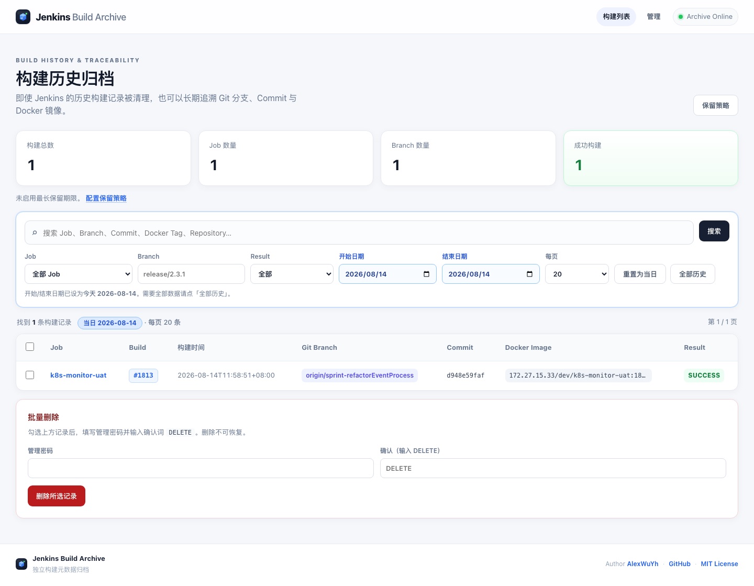Click the commit hash d948e59faf
754x586 pixels.
click(x=465, y=375)
